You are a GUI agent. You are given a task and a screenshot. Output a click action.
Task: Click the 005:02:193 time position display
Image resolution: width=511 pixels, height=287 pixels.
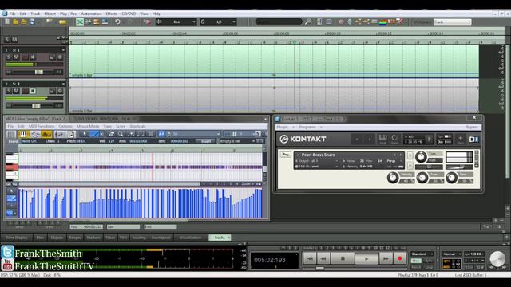point(274,261)
